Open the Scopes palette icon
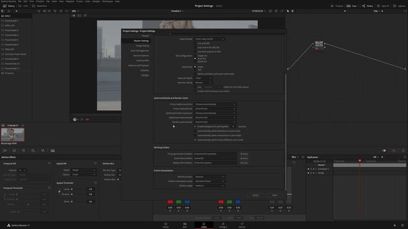Viewport: 408px width, 229px height. [394, 151]
